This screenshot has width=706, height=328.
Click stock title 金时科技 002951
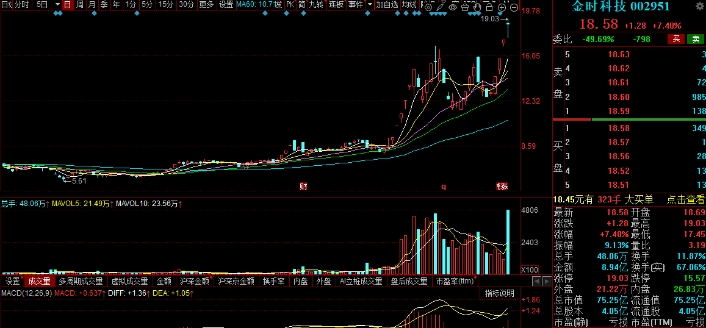[621, 6]
